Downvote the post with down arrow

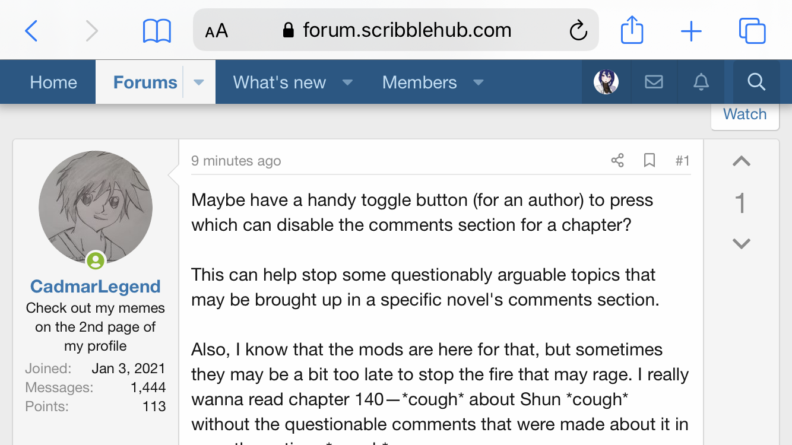pos(741,243)
